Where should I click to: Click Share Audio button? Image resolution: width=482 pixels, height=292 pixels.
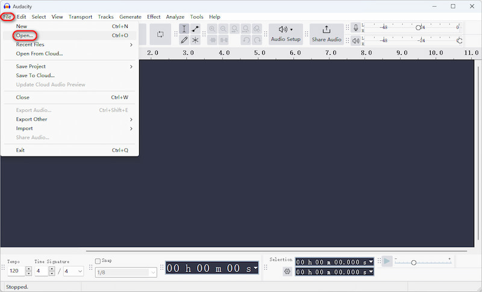(327, 34)
